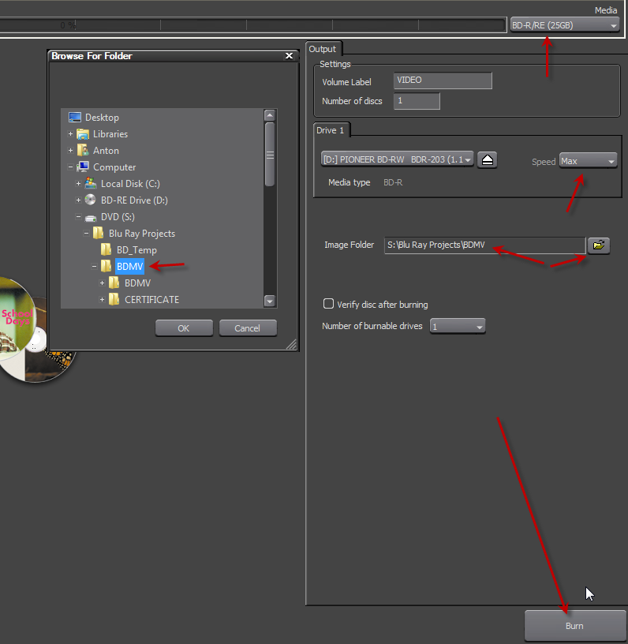This screenshot has width=628, height=644.
Task: Open the Image Folder browse icon
Action: [599, 245]
